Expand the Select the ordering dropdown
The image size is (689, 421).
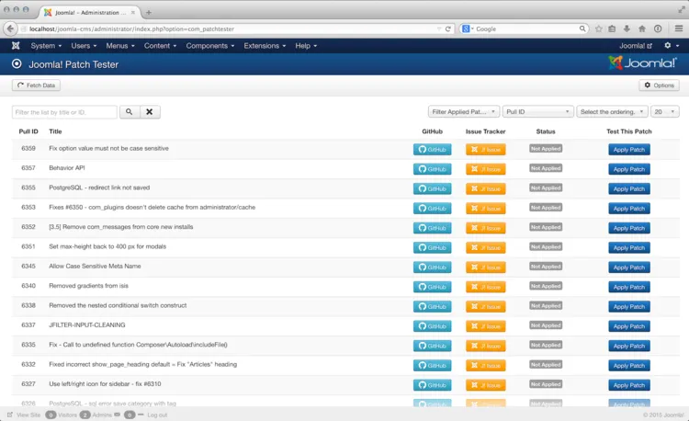[x=612, y=111]
